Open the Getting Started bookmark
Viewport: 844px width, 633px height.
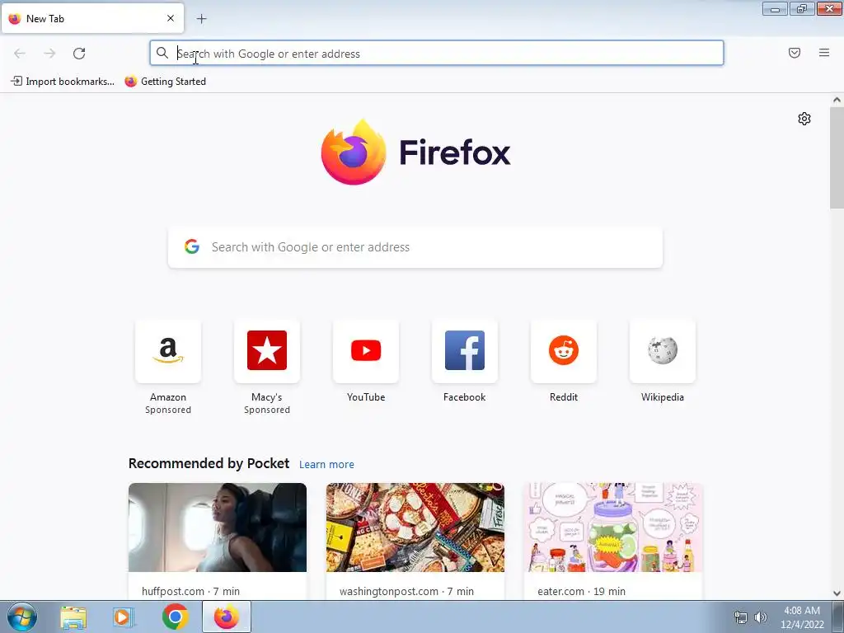point(165,82)
